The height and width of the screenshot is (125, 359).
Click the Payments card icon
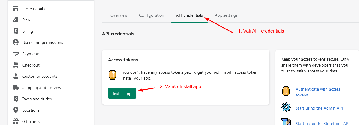point(16,54)
